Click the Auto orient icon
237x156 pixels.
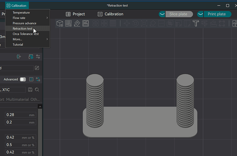point(77,23)
